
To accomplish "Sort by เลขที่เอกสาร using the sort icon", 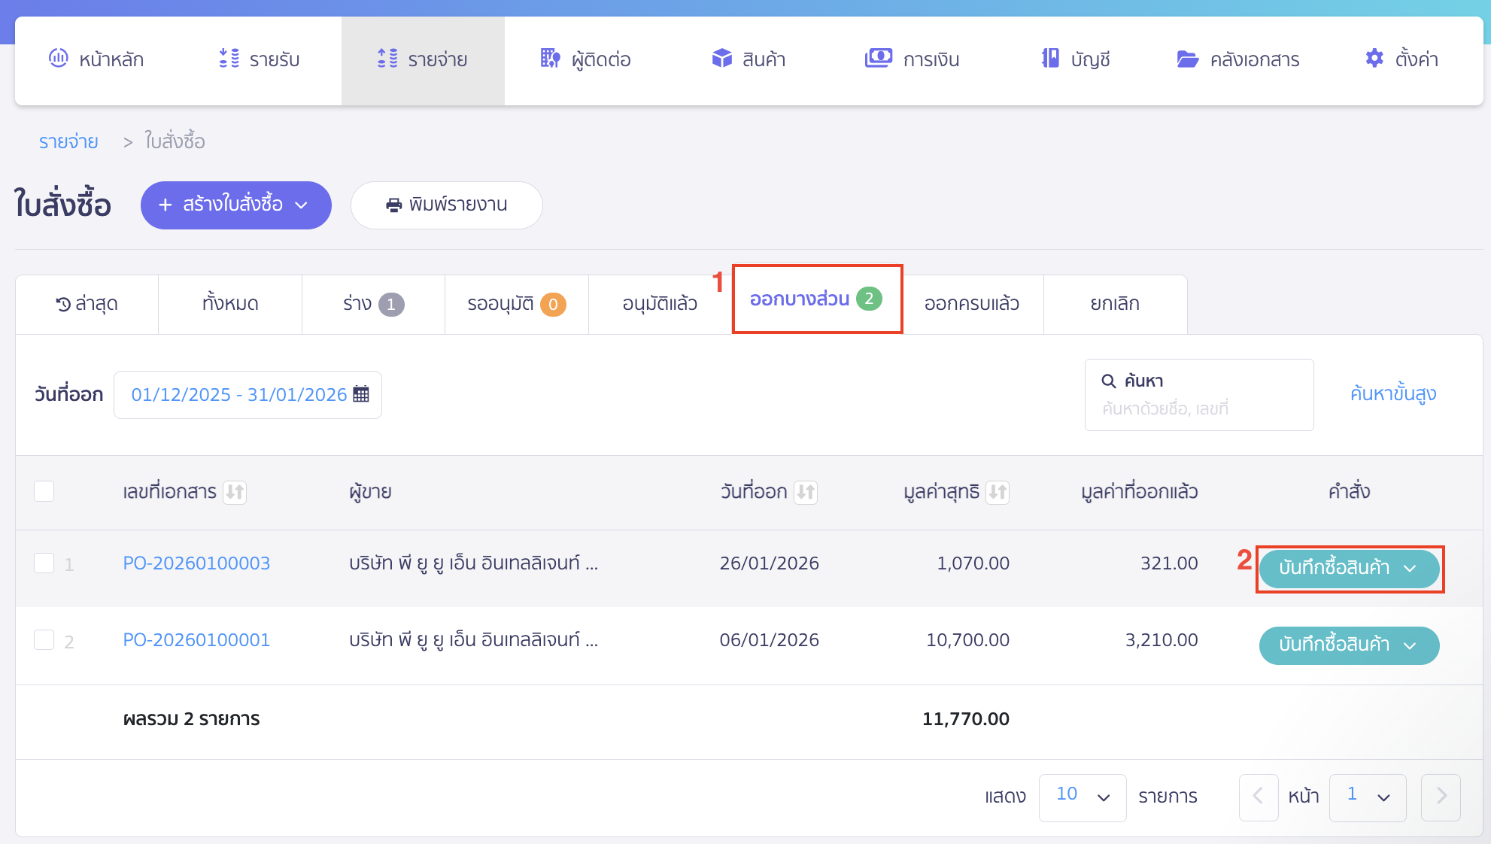I will (235, 492).
